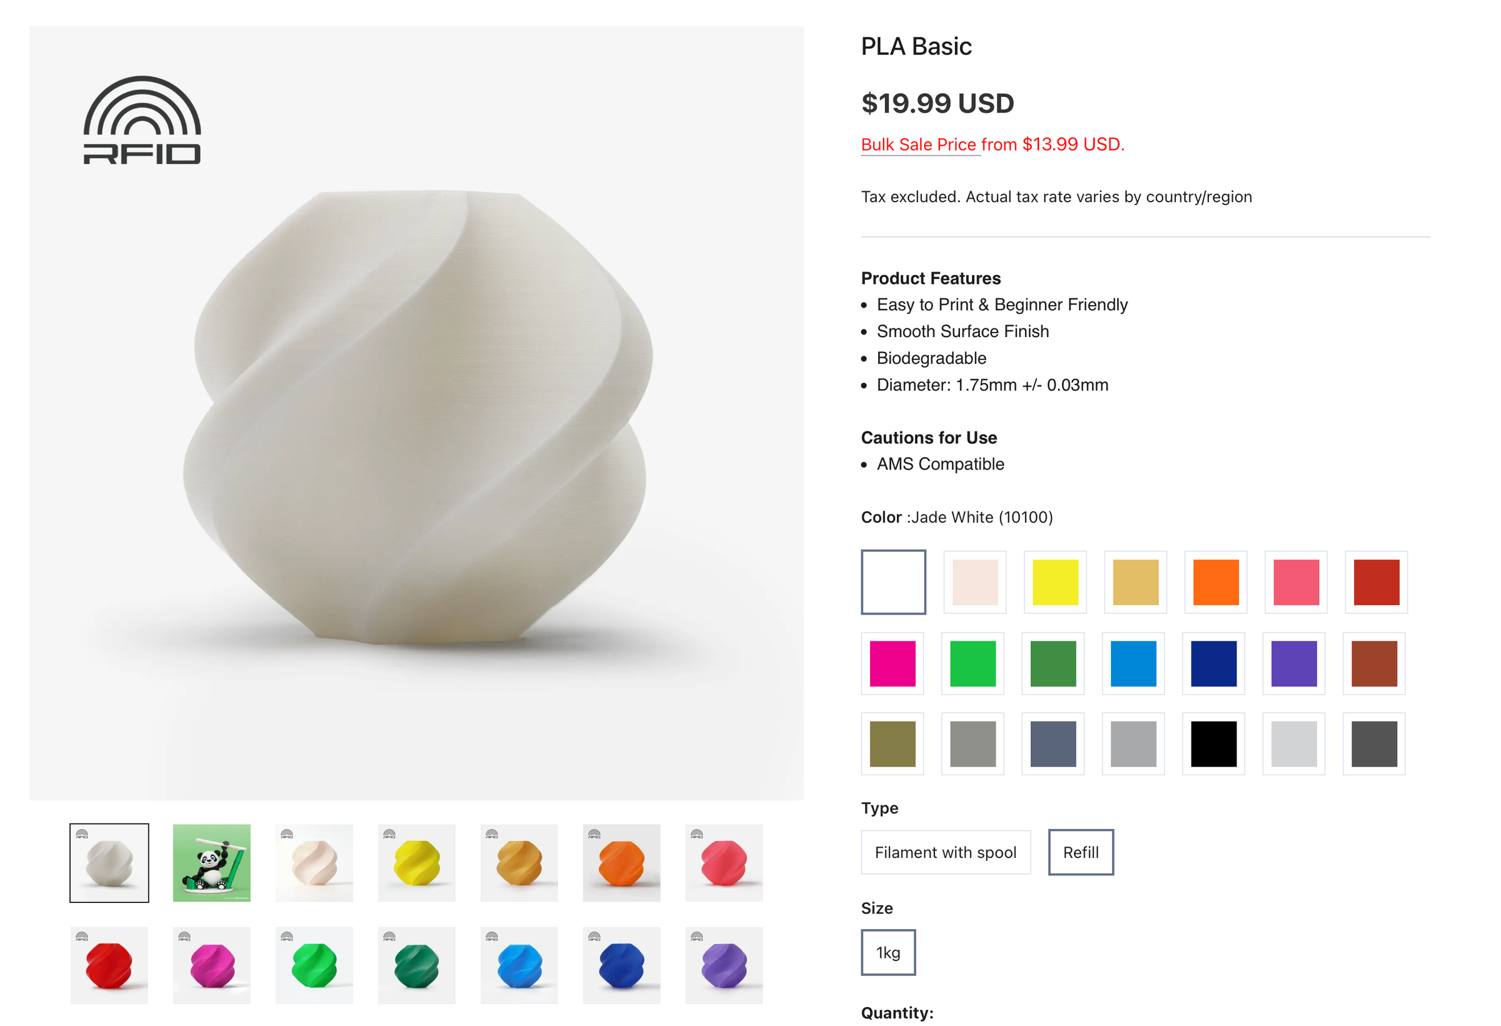Select the Refill type option
Viewport: 1501px width, 1026px height.
point(1081,852)
